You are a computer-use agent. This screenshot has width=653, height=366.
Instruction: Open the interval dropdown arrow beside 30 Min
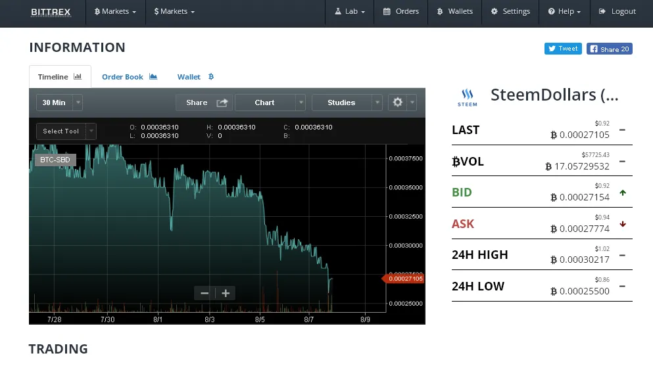tap(78, 103)
